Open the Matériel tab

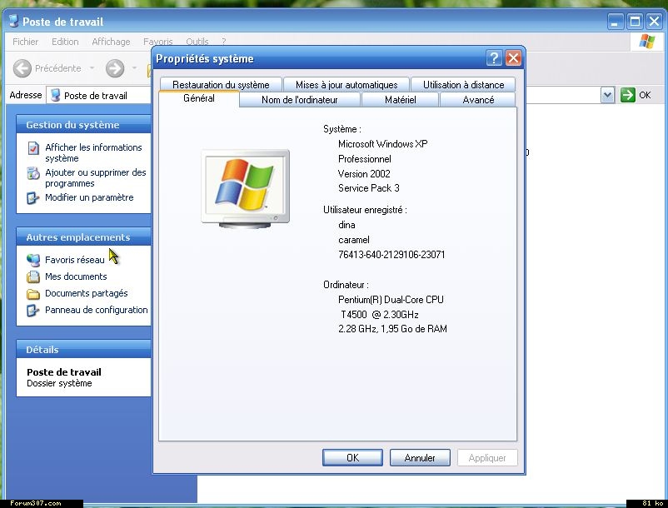pyautogui.click(x=401, y=100)
